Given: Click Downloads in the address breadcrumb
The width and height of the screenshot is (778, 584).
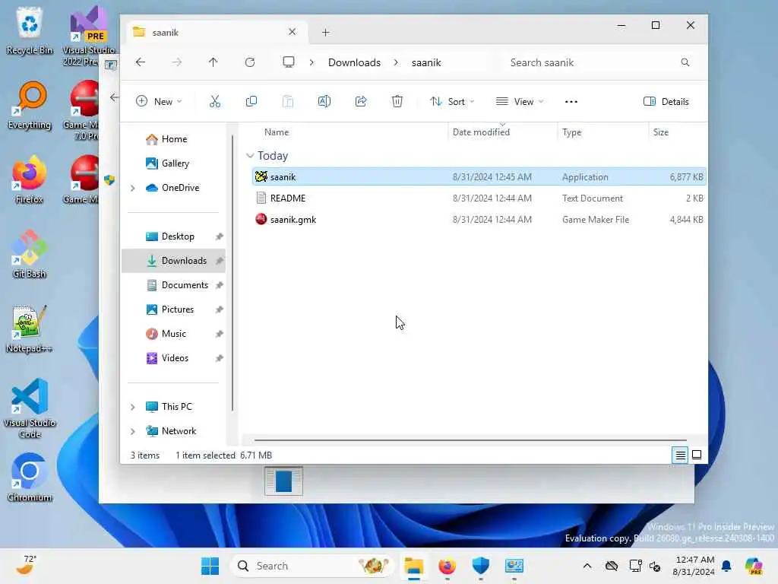Looking at the screenshot, I should coord(354,62).
